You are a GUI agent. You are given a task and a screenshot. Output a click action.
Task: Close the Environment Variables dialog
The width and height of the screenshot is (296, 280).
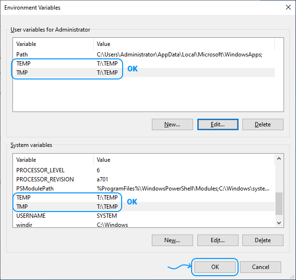coord(288,8)
